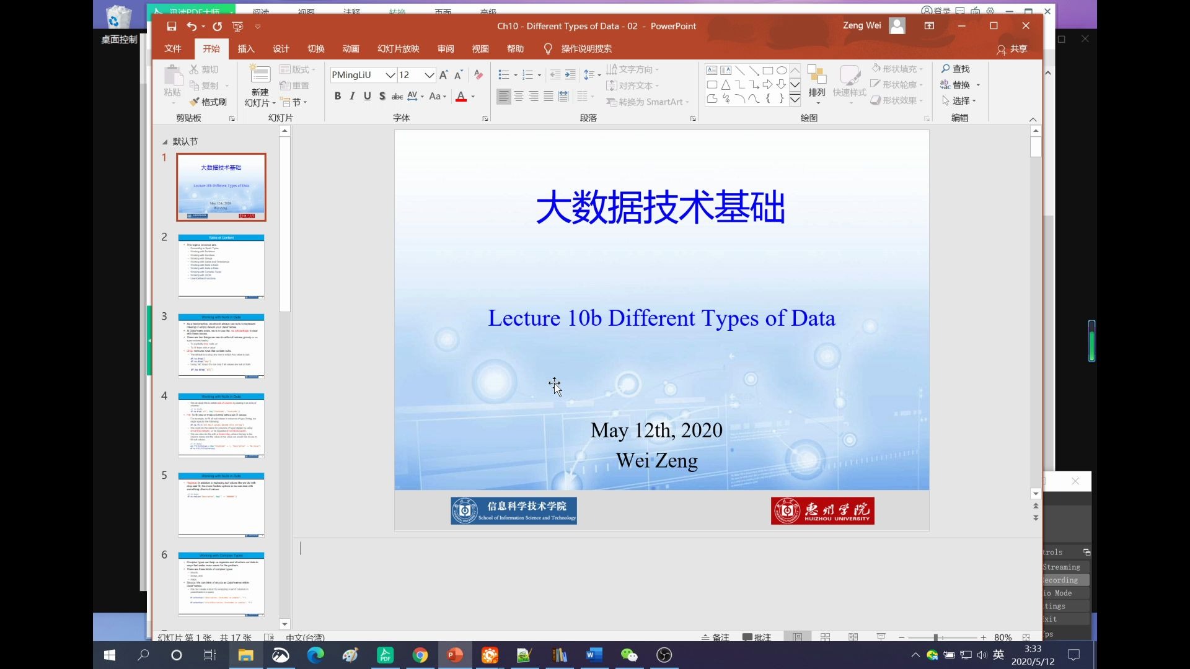Open the font size 12 dropdown
This screenshot has height=669, width=1190.
click(x=429, y=75)
